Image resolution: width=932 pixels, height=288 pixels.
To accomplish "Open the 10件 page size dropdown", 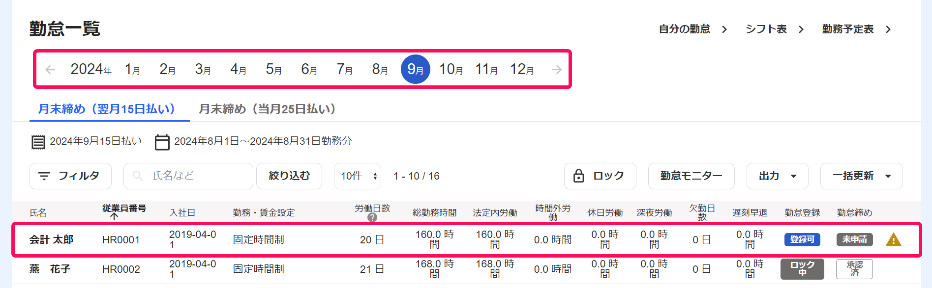I will (x=358, y=176).
